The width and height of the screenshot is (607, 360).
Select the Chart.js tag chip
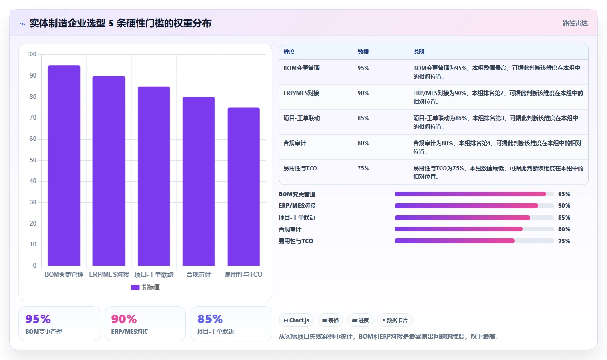coord(296,320)
